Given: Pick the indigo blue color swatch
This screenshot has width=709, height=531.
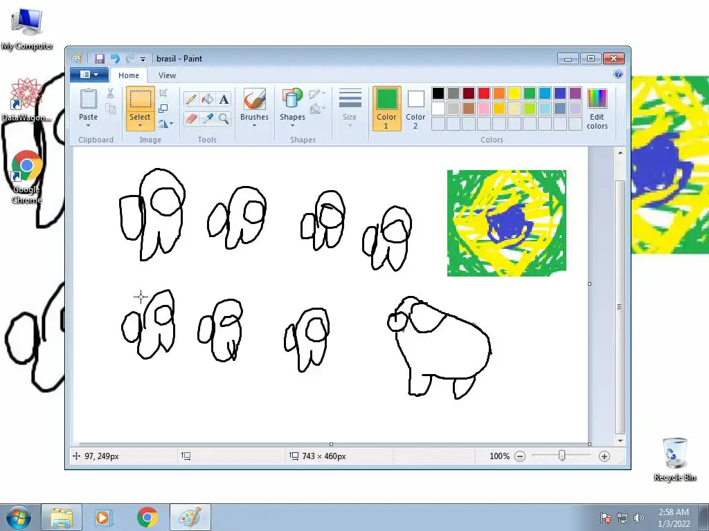Looking at the screenshot, I should point(559,93).
